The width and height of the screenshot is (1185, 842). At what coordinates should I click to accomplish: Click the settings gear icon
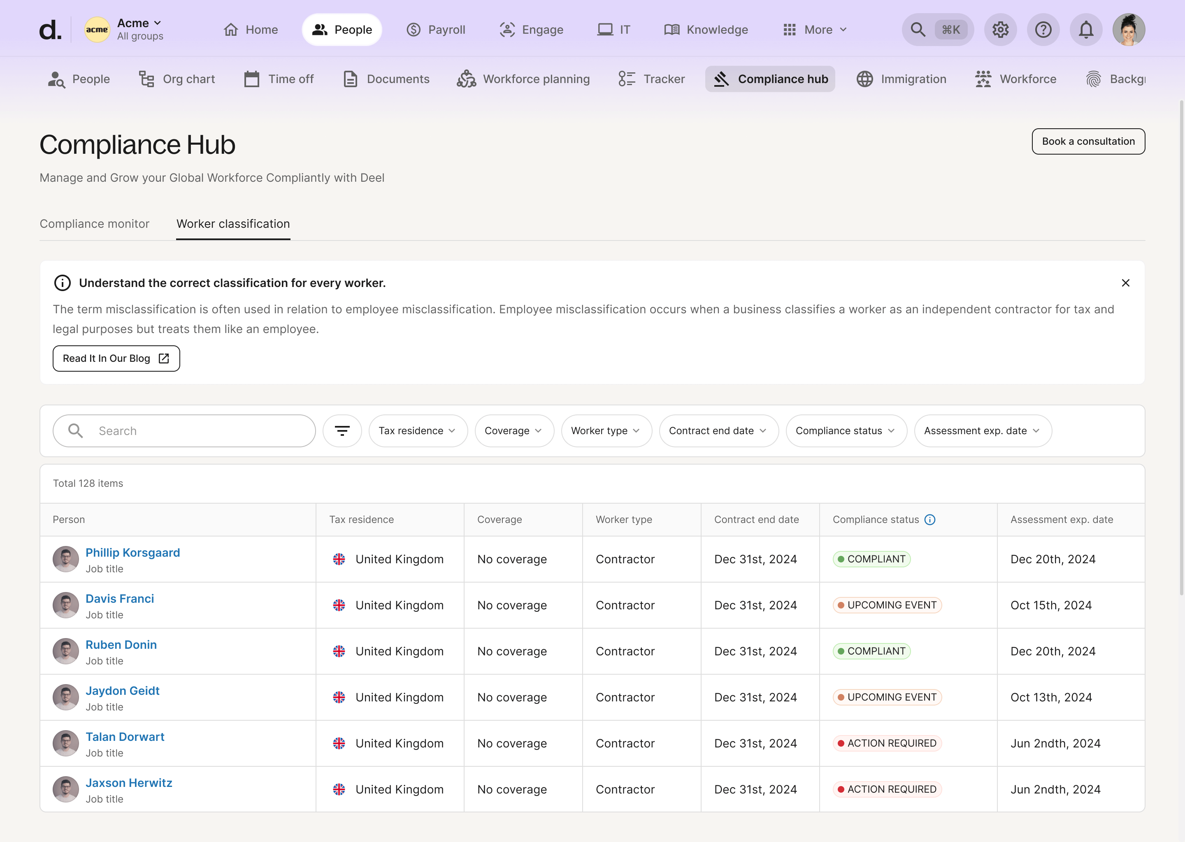point(1000,30)
